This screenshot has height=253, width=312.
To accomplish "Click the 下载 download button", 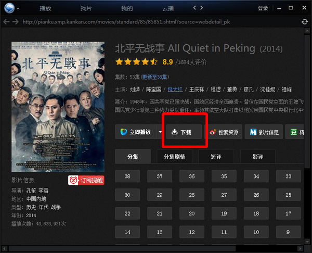I will (x=185, y=132).
